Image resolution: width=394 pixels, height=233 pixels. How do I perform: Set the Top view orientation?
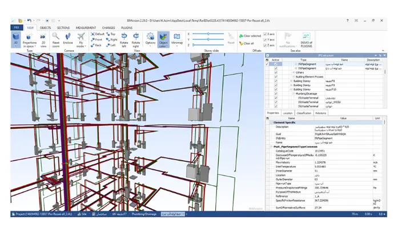(x=111, y=34)
